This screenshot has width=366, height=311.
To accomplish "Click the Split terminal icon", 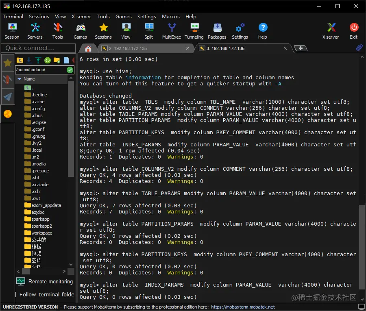I will (x=149, y=31).
